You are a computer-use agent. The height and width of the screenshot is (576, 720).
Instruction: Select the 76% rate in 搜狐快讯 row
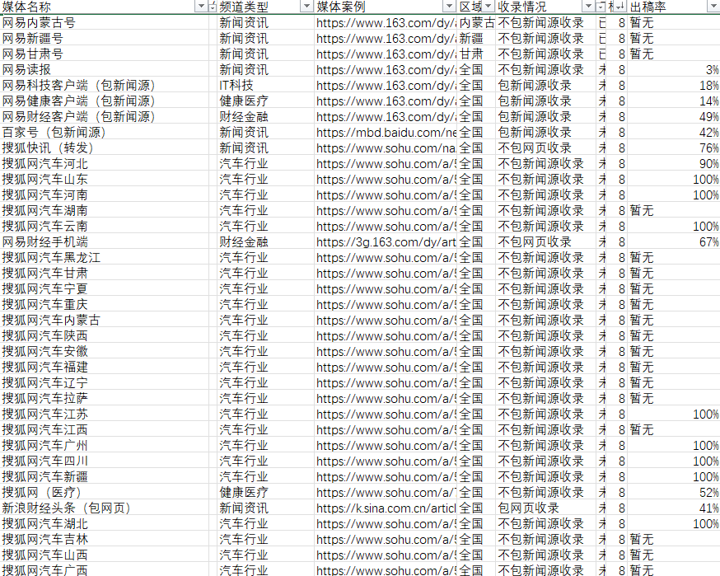pos(674,148)
